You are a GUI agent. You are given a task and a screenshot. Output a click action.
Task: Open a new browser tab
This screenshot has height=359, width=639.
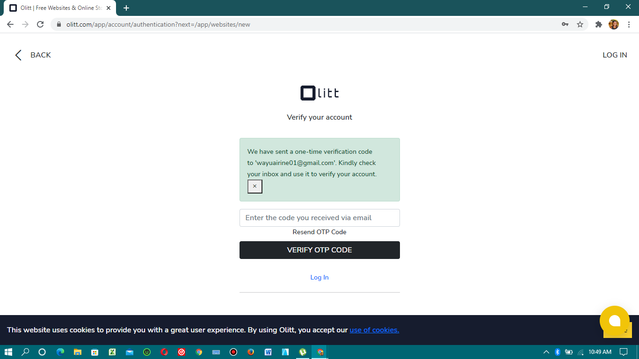click(126, 8)
